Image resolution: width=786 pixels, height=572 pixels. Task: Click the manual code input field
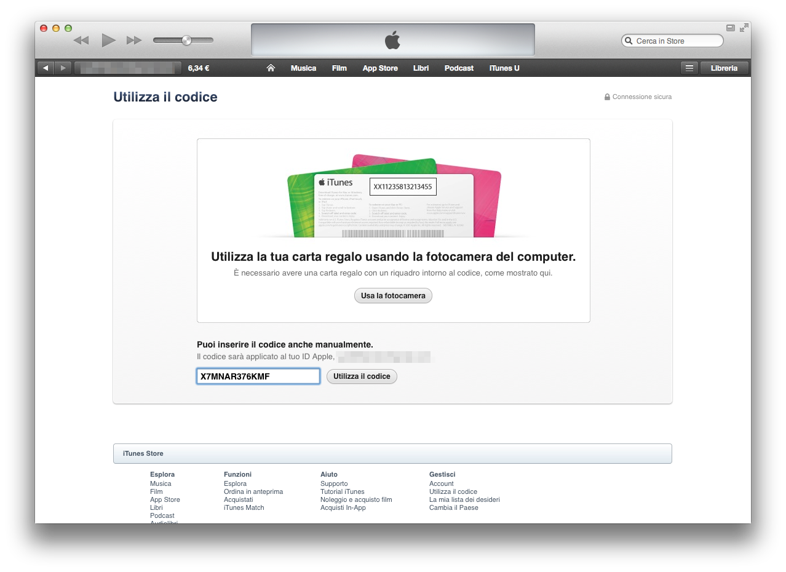click(258, 376)
